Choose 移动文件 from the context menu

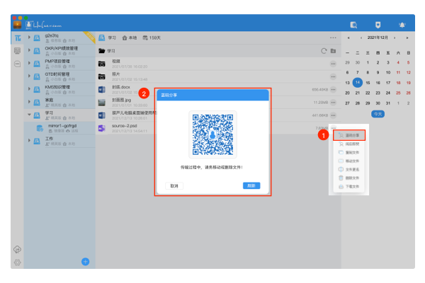click(349, 161)
